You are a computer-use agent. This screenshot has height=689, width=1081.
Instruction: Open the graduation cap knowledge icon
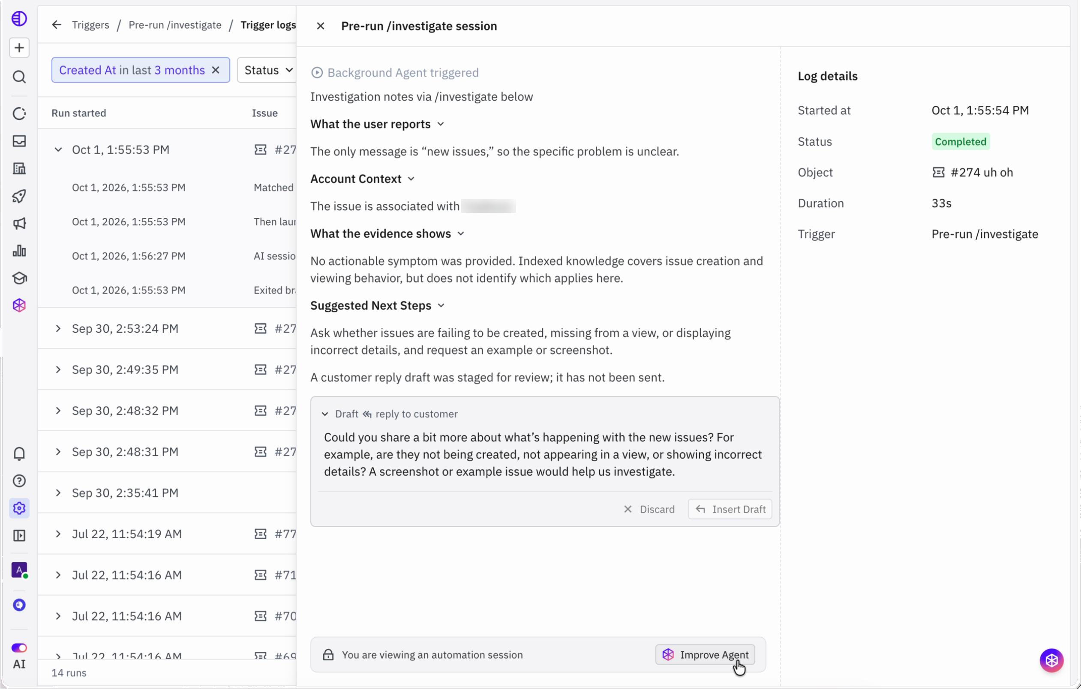coord(19,278)
